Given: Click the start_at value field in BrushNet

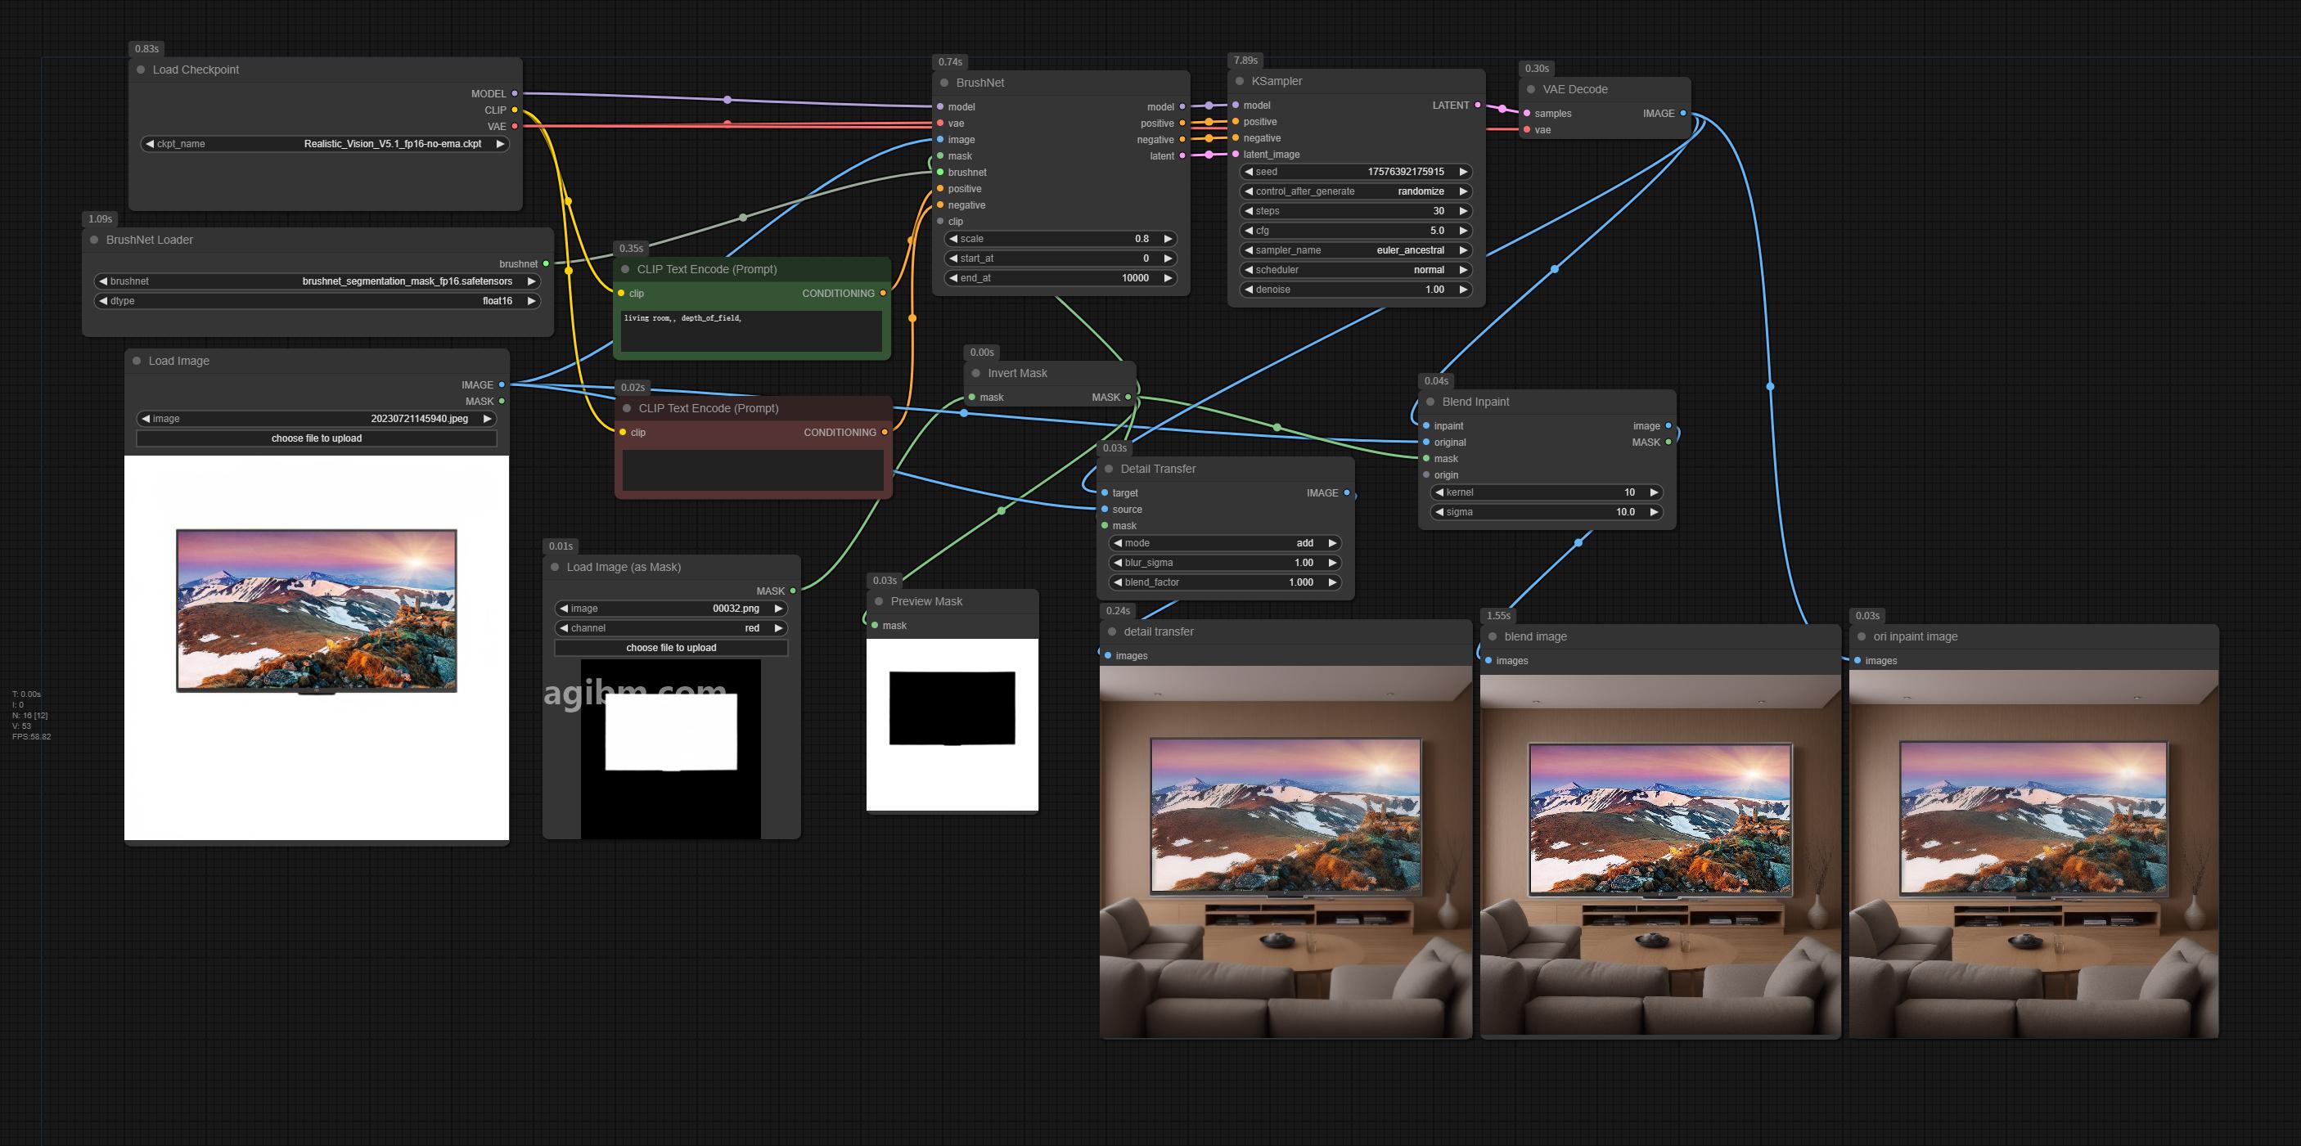Looking at the screenshot, I should (1060, 258).
